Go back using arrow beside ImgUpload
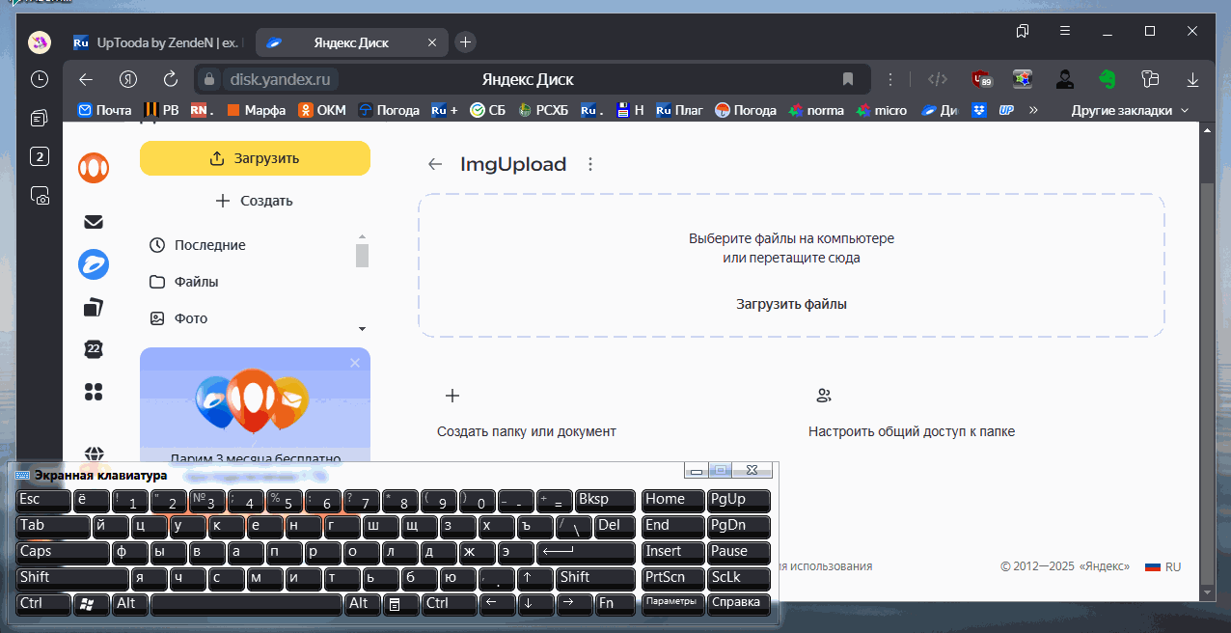The height and width of the screenshot is (633, 1231). (x=435, y=165)
